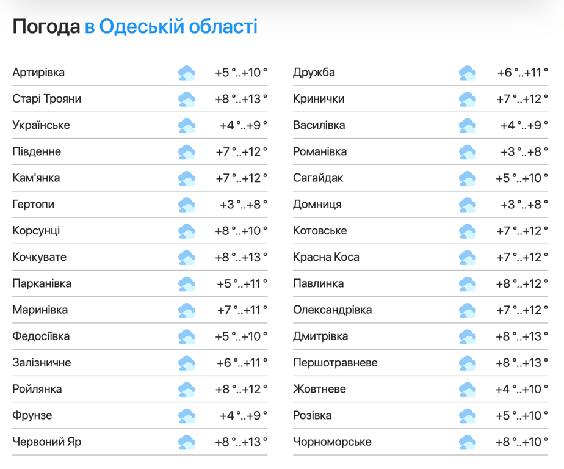Open the Одеській області region link
This screenshot has width=564, height=469.
178,27
